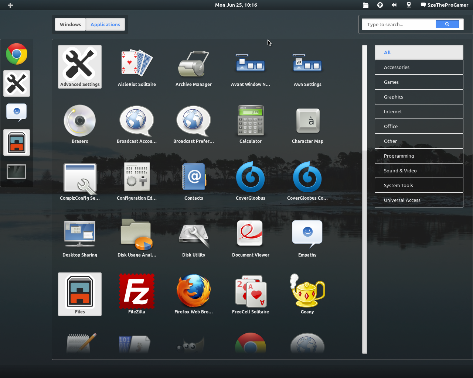Filter by System Tools category
The width and height of the screenshot is (473, 378).
coord(419,185)
